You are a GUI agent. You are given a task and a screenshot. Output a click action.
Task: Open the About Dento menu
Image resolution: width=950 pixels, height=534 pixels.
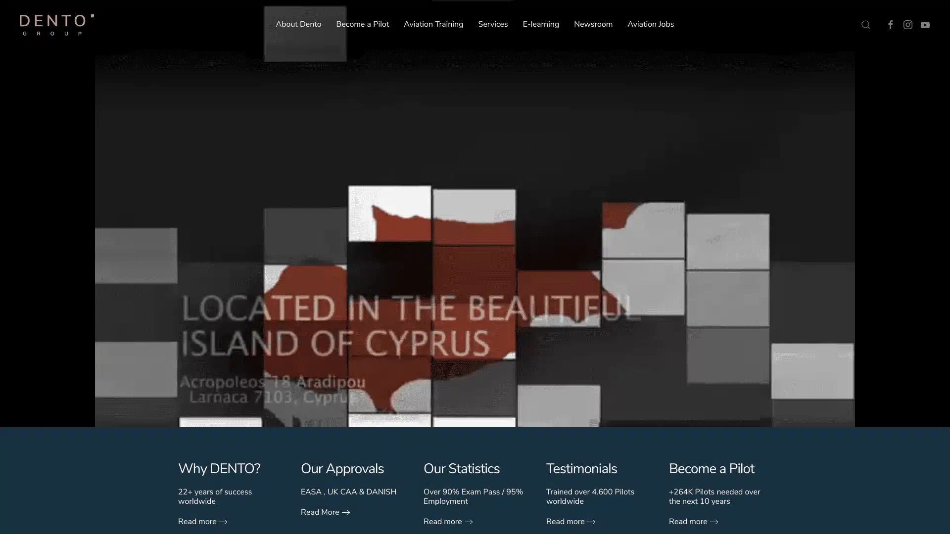tap(298, 24)
